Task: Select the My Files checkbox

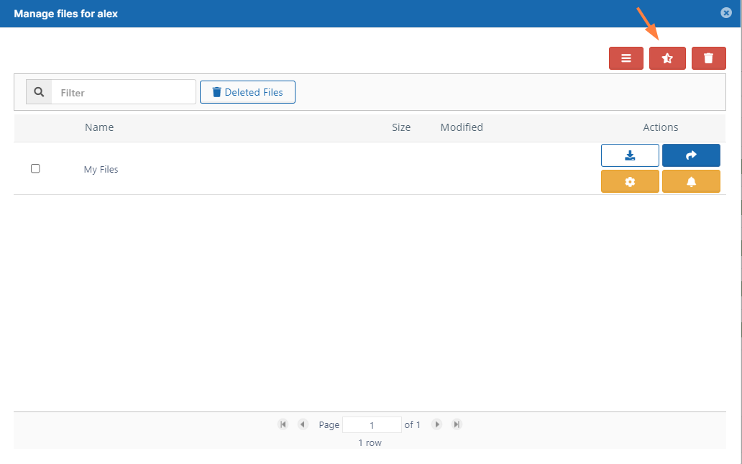Action: pos(35,168)
